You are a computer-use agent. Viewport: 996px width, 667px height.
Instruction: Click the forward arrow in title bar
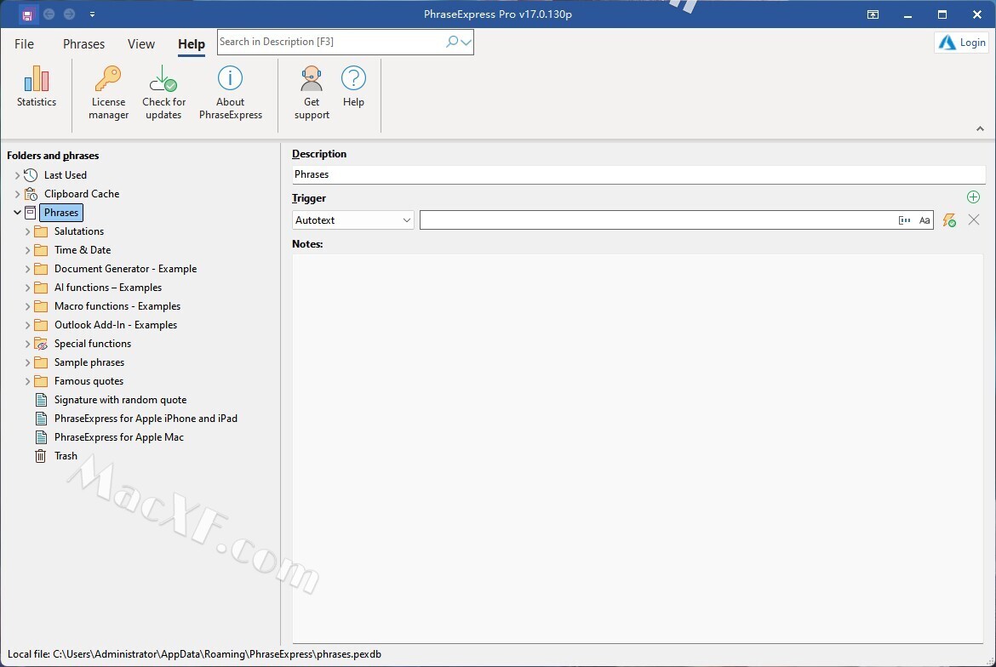tap(69, 14)
